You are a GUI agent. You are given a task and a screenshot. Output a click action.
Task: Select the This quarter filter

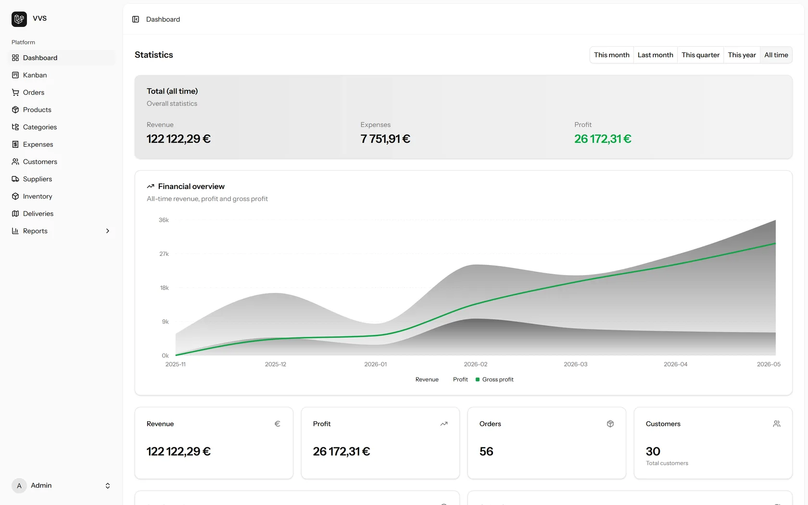pos(701,55)
